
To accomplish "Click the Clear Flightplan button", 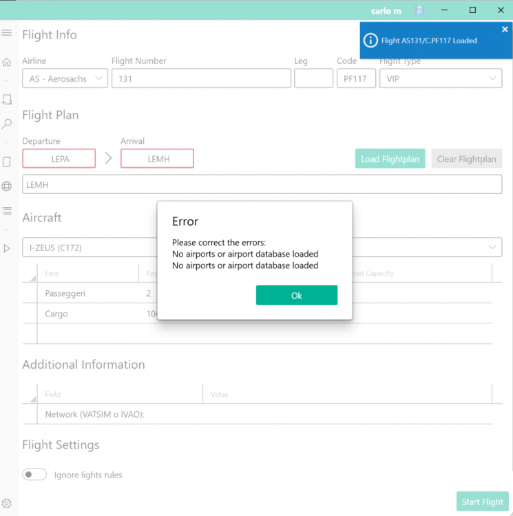I will 466,159.
